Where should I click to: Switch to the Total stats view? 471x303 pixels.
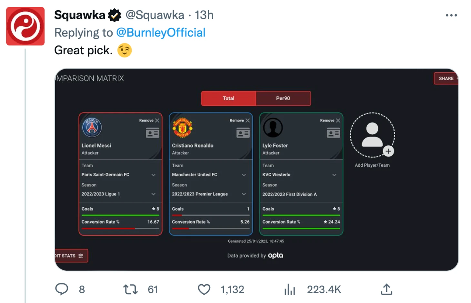click(x=229, y=98)
